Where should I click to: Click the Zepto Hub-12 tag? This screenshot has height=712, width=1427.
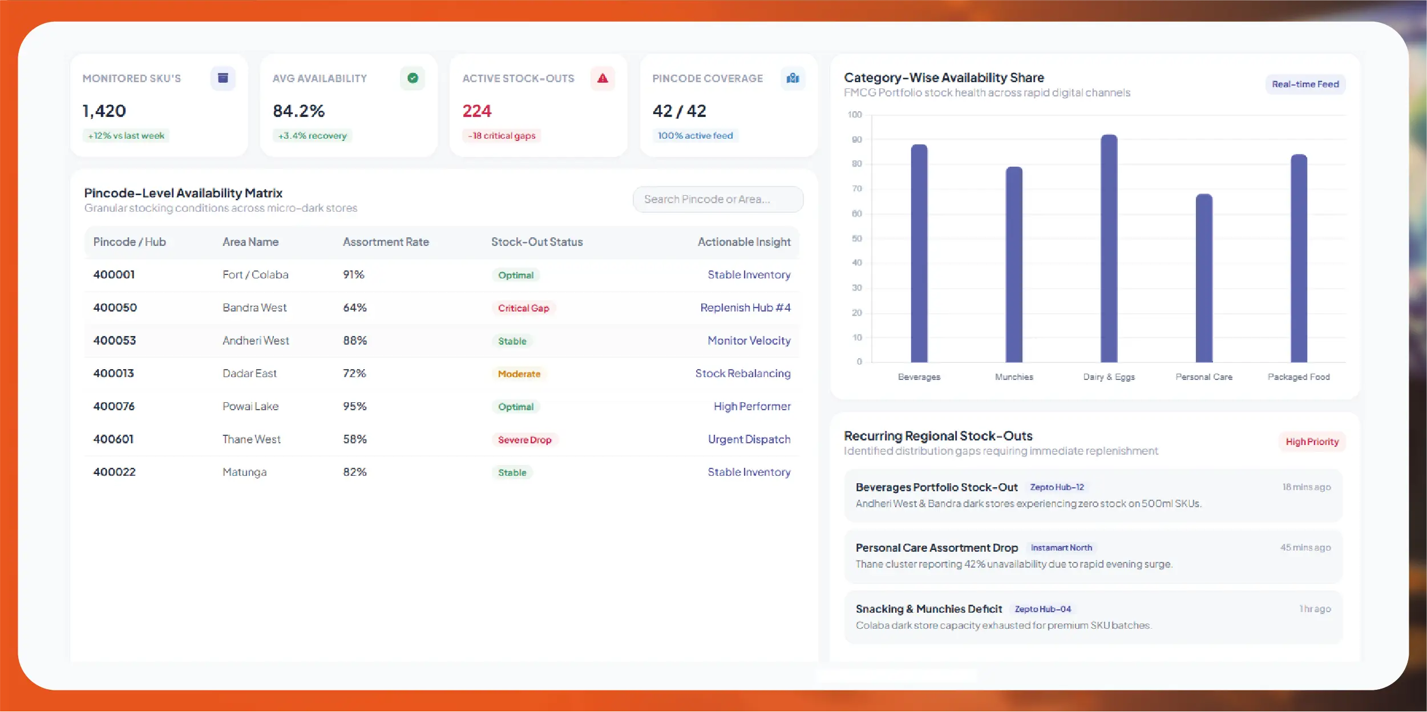[1057, 487]
